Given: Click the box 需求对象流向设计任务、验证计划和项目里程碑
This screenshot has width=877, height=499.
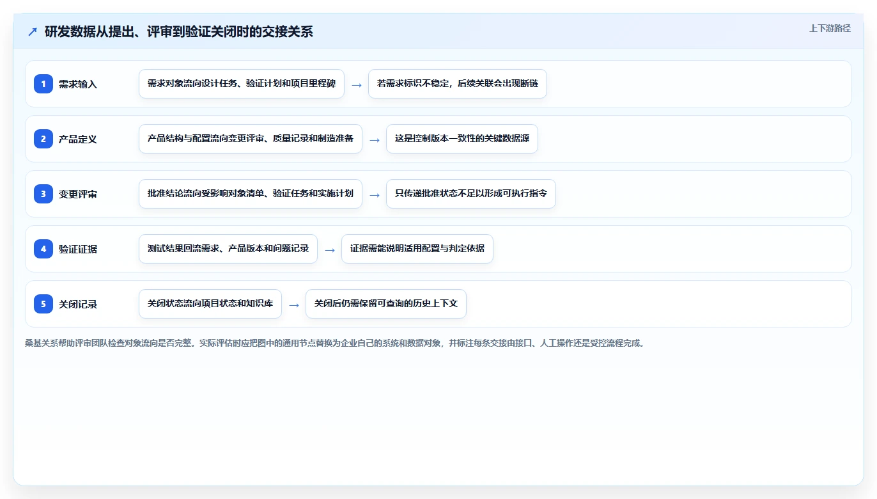Looking at the screenshot, I should (242, 84).
